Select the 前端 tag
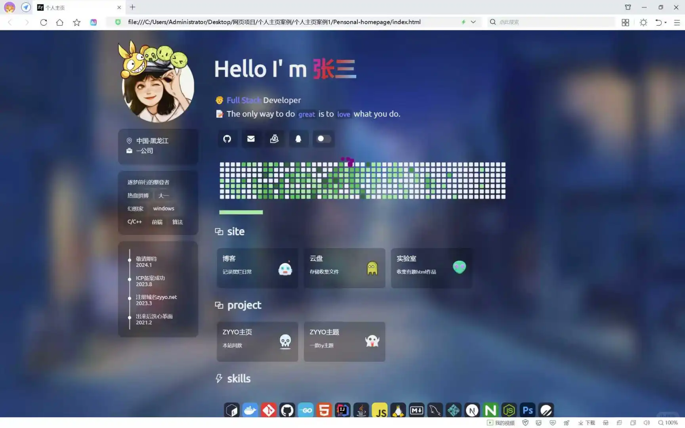Screen dimensions: 685x428 [x=157, y=222]
